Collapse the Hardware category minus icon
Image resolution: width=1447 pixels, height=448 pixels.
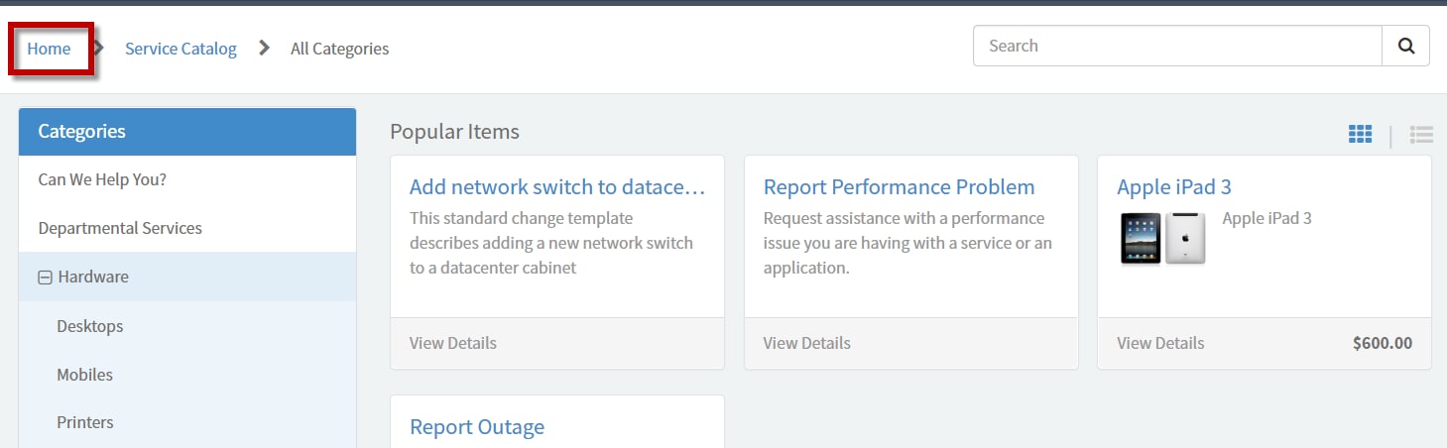(45, 278)
